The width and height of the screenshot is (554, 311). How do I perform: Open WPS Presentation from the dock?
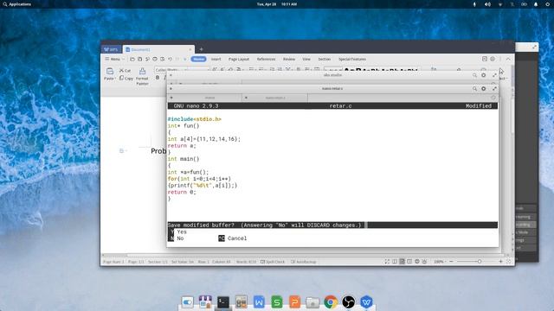point(294,302)
